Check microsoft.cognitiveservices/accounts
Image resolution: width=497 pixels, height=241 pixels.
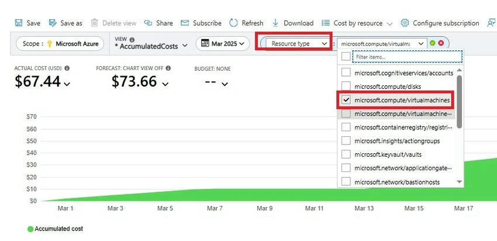click(x=346, y=73)
